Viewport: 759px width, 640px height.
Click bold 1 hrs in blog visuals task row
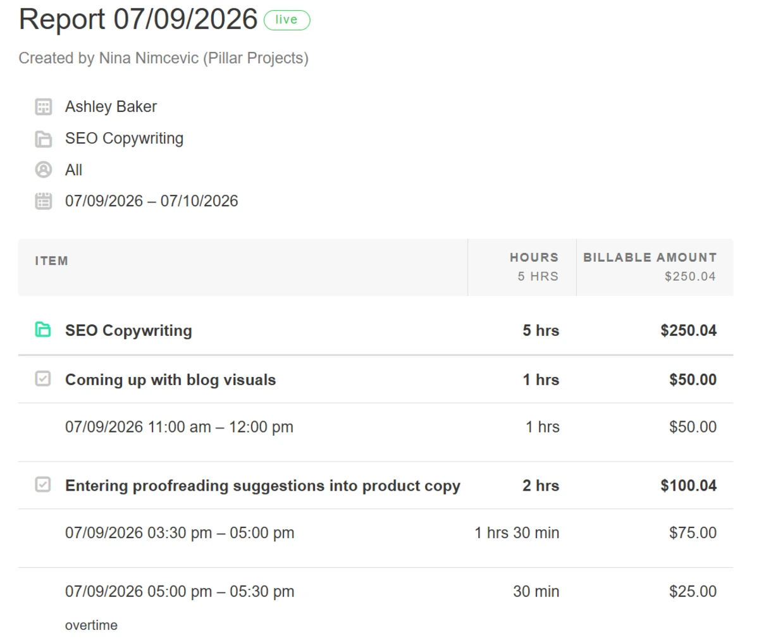click(x=541, y=379)
